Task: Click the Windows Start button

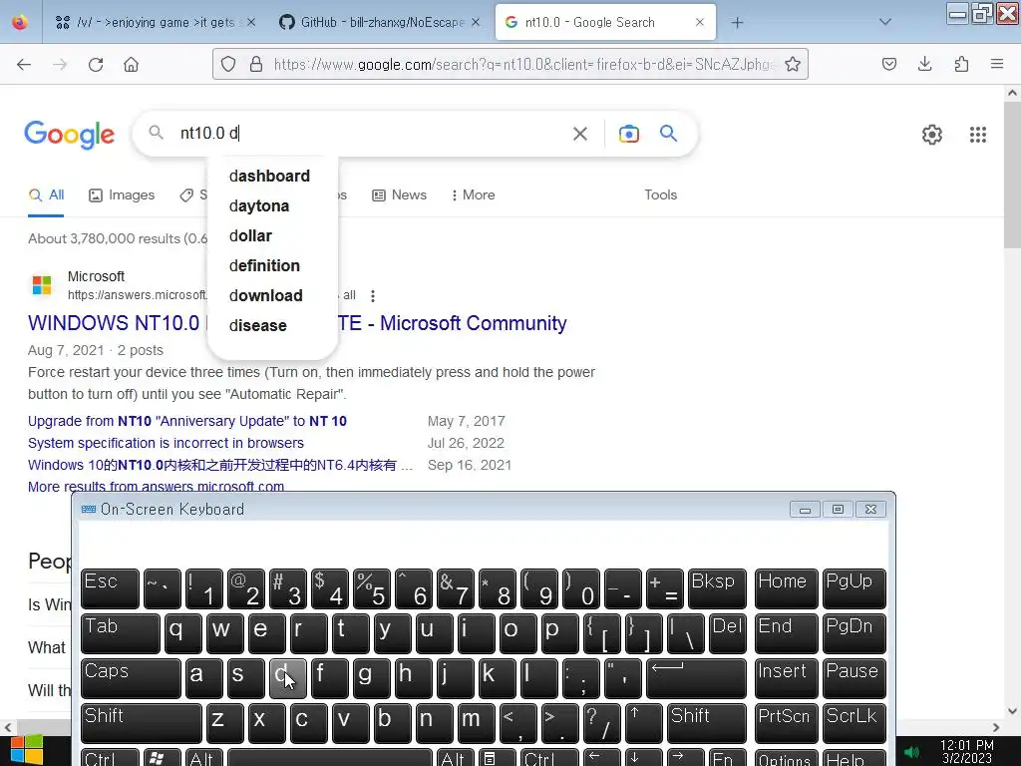Action: click(x=26, y=751)
